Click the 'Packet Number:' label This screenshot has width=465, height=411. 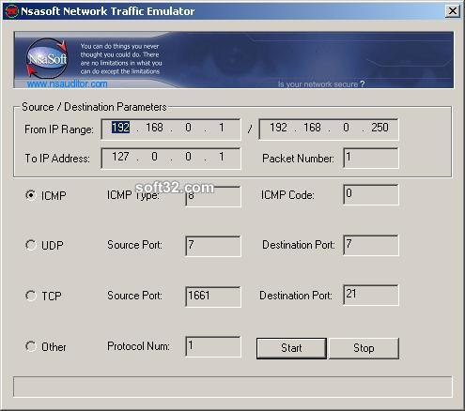pyautogui.click(x=298, y=159)
